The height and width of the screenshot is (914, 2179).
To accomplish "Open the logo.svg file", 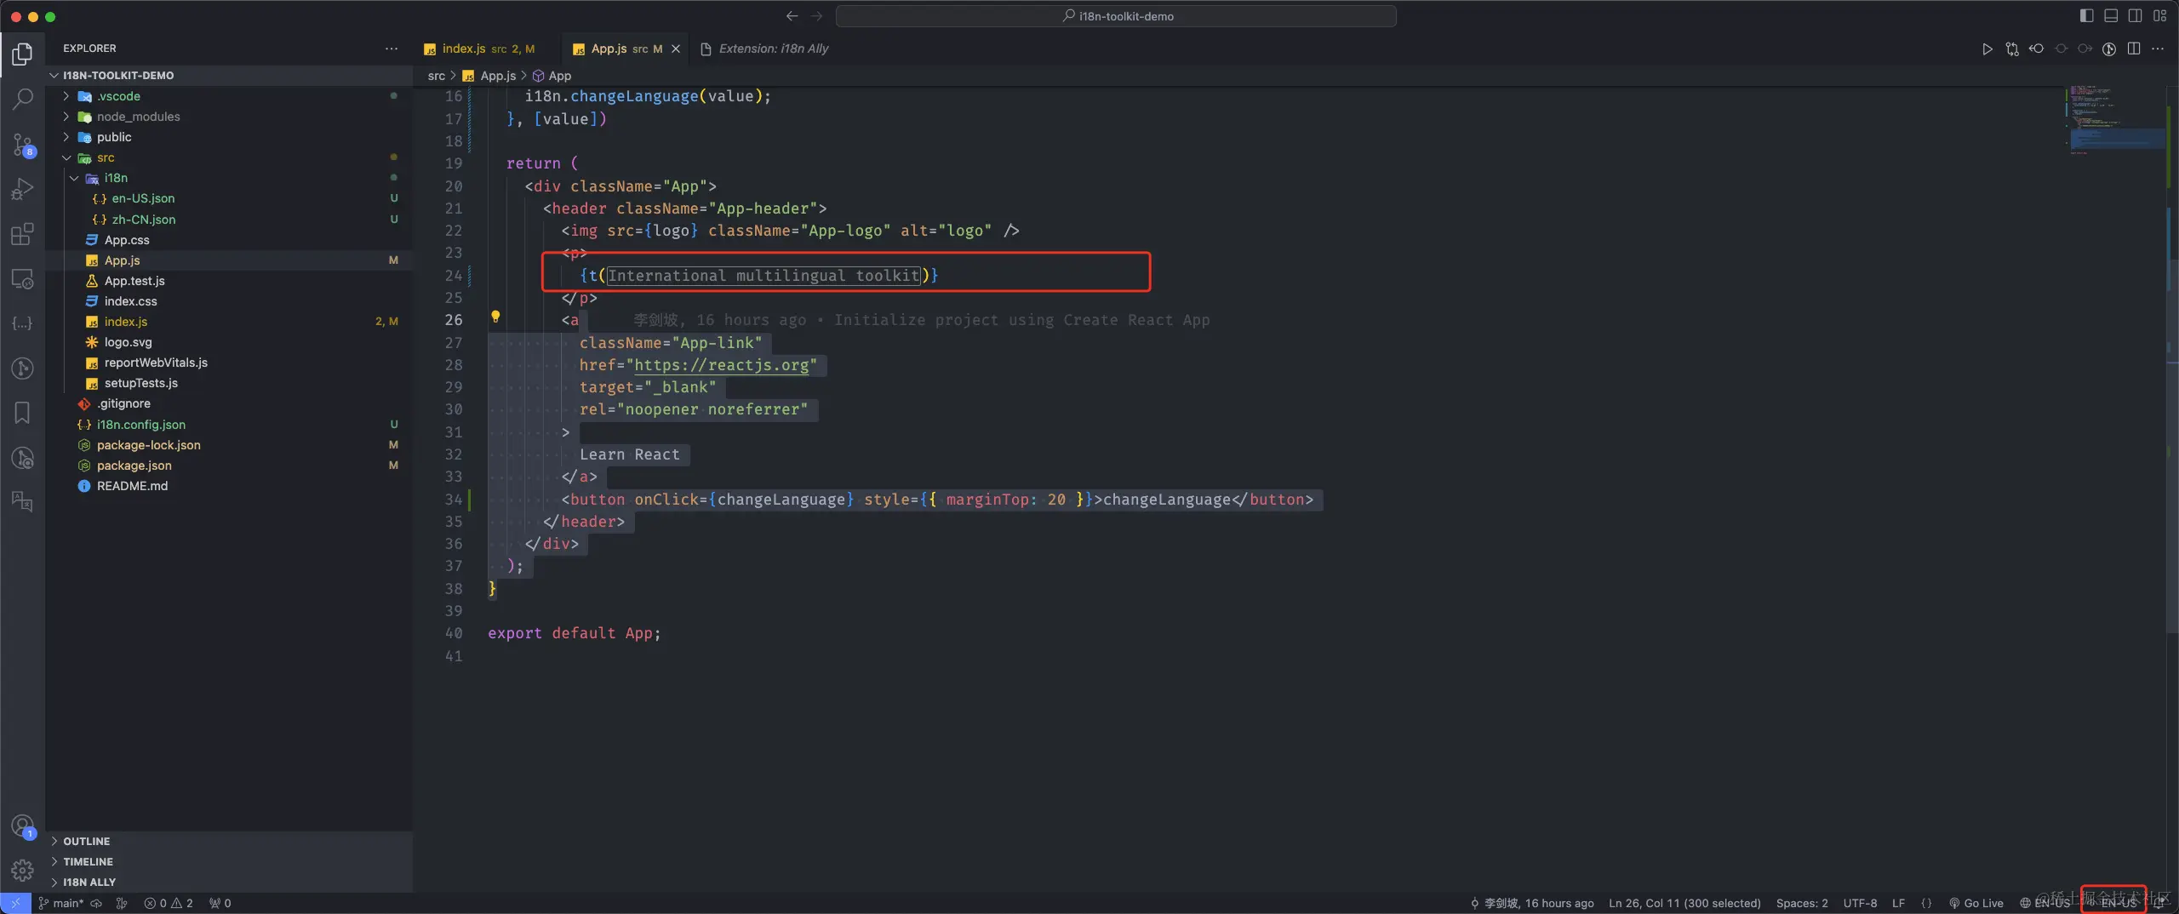I will pyautogui.click(x=229, y=342).
